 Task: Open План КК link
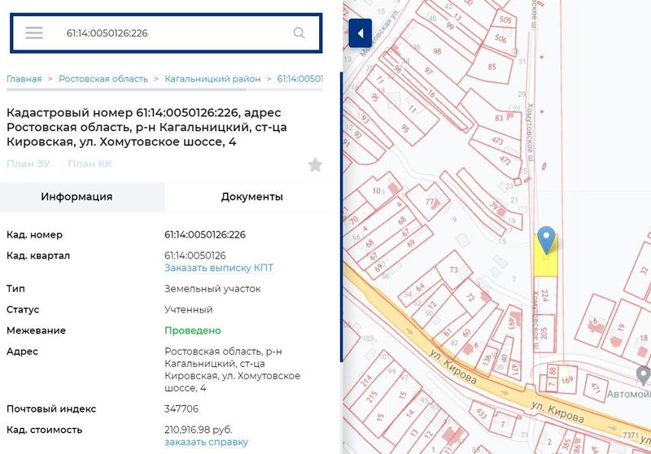click(90, 164)
